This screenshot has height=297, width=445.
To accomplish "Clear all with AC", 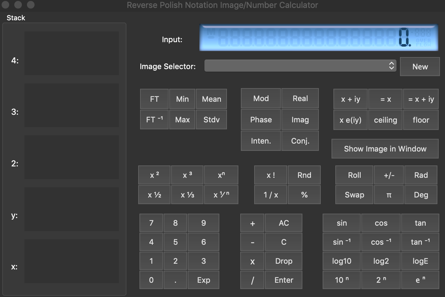I will pyautogui.click(x=284, y=223).
